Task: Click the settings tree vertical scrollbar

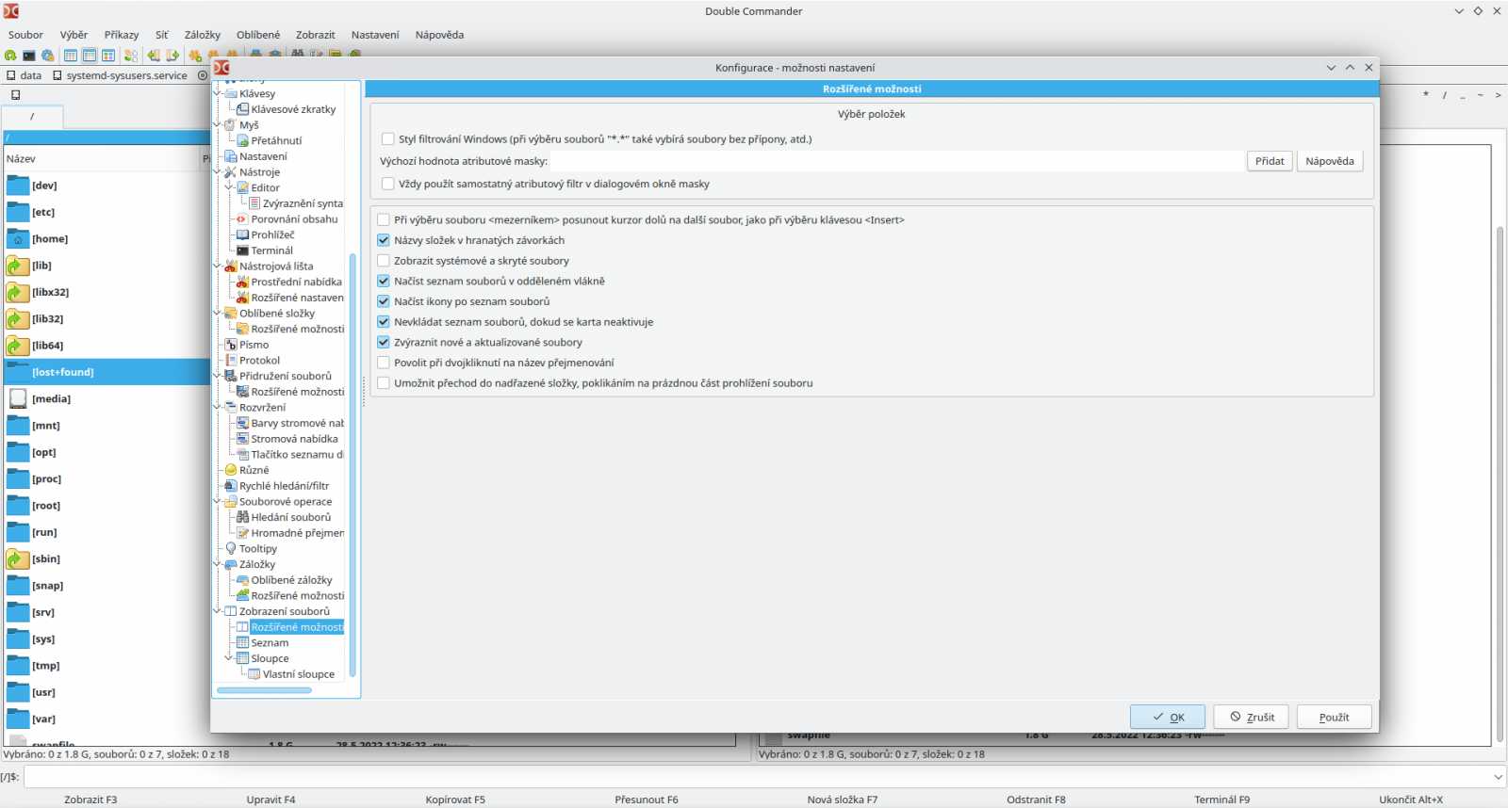Action: (352, 465)
